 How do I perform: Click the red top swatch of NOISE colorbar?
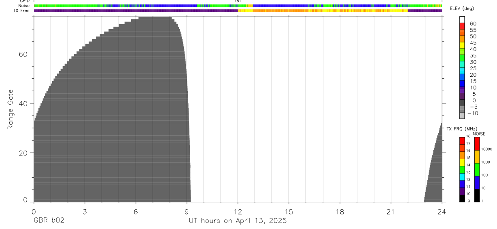[477, 144]
